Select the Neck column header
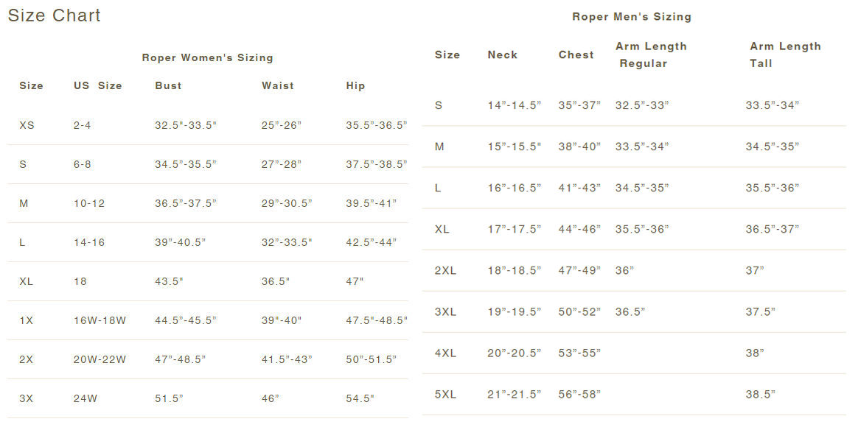 pos(502,54)
